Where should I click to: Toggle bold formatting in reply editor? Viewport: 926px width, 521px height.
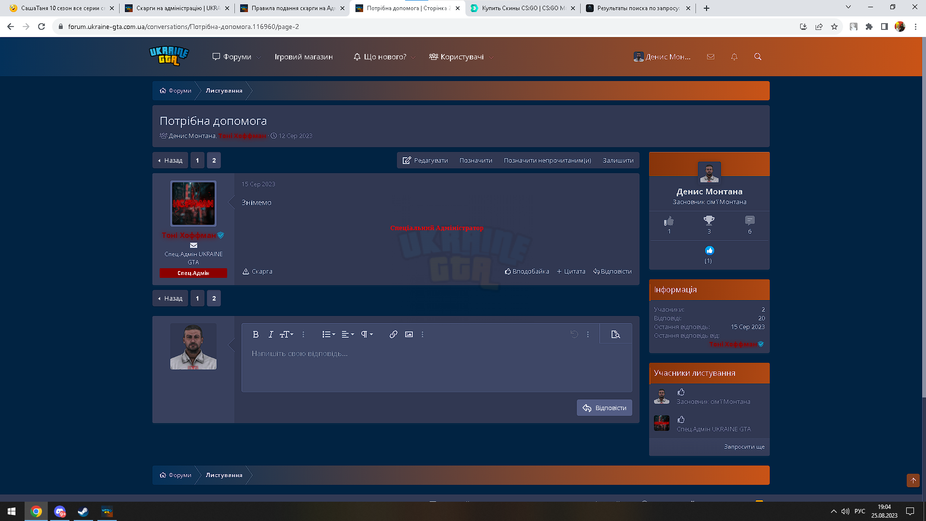[256, 334]
